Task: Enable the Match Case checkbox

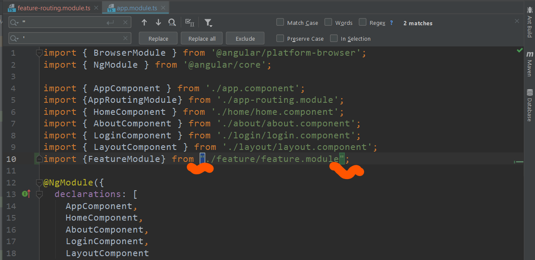Action: click(280, 22)
